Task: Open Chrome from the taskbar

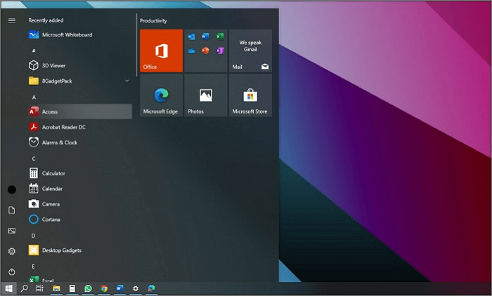Action: (104, 288)
